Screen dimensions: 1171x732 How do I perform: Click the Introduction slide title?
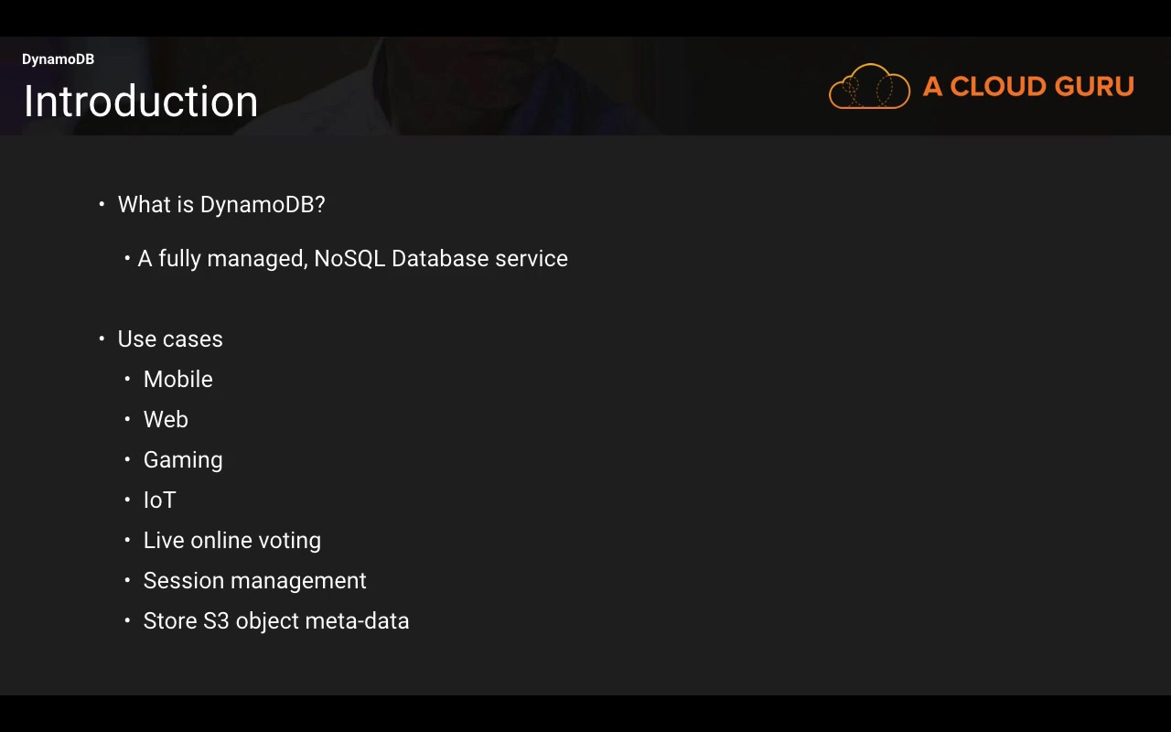coord(141,102)
